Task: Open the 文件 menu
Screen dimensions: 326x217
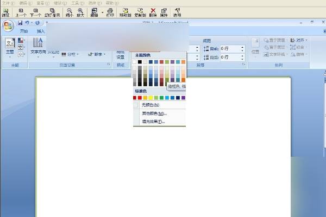Action: point(9,3)
